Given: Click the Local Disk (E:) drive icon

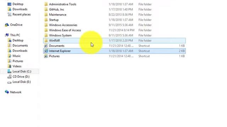Looking at the screenshot, I should click(10, 82).
